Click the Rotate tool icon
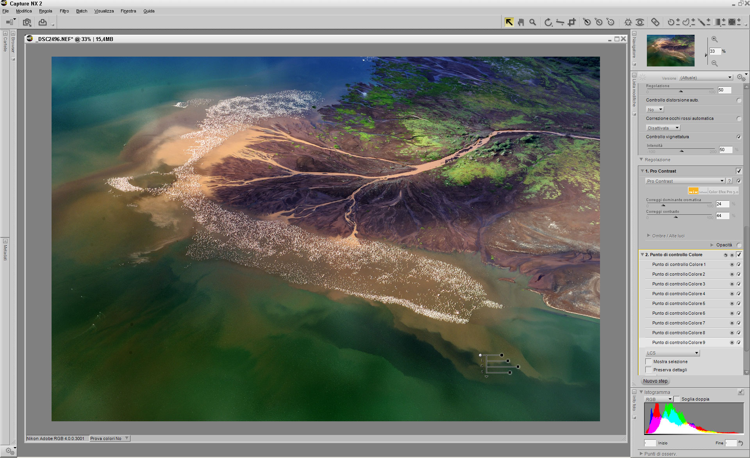 [548, 22]
